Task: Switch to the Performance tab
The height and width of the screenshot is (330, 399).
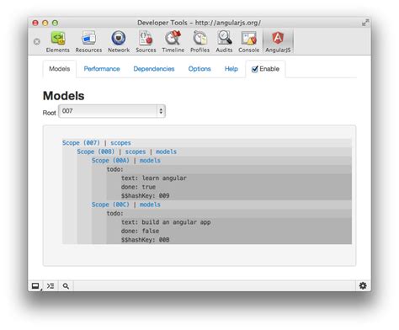Action: point(102,69)
